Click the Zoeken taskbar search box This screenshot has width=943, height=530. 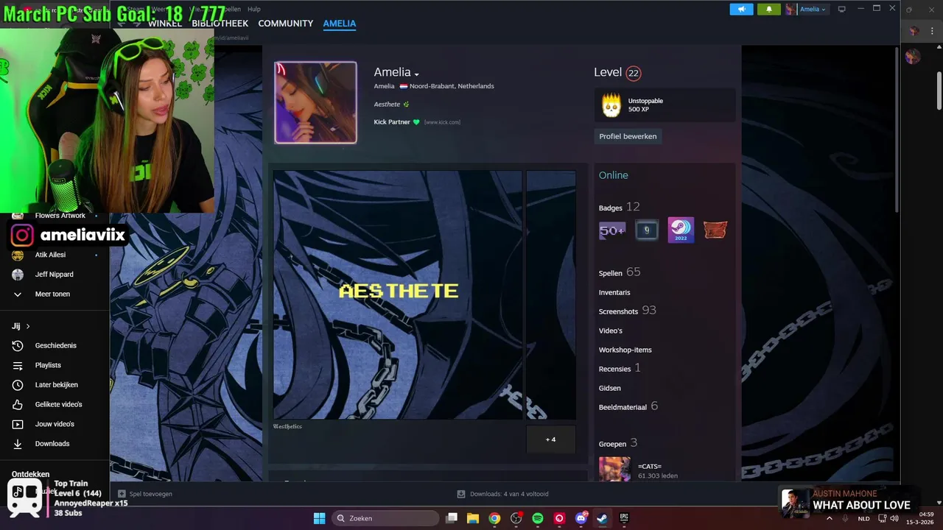(x=385, y=518)
